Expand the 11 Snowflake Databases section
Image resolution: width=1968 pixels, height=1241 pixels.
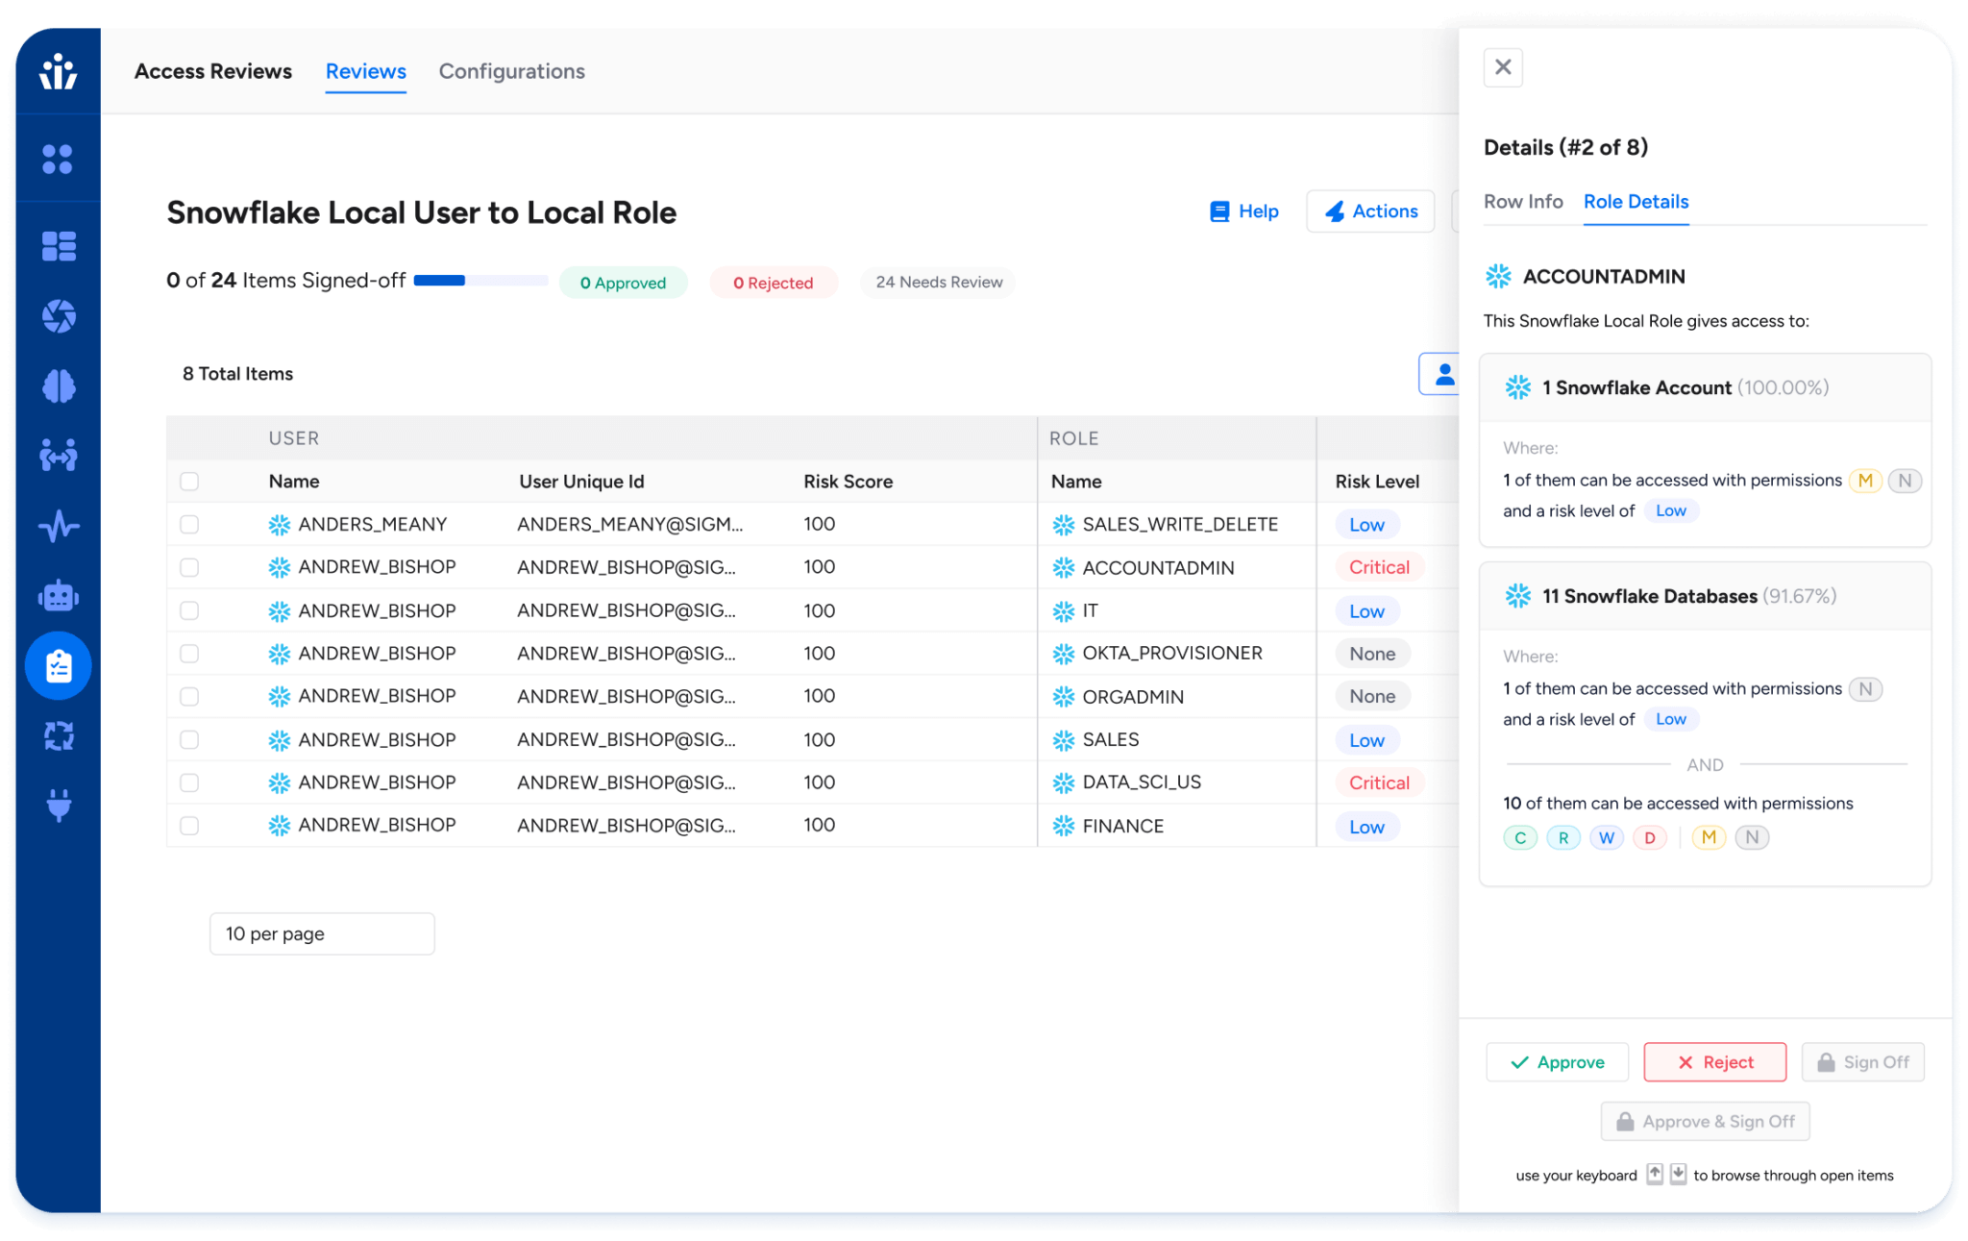click(1705, 596)
